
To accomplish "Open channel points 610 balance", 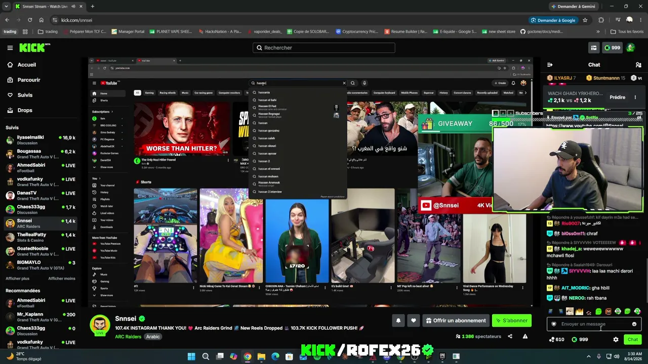I will pyautogui.click(x=556, y=340).
